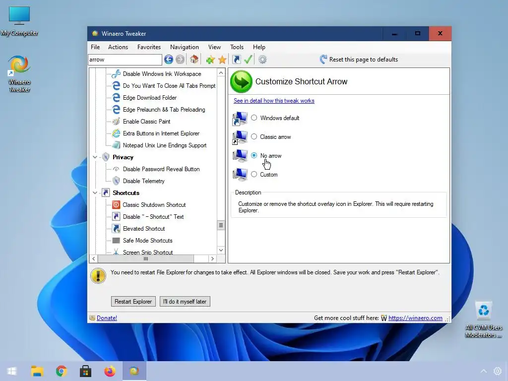Viewport: 508px width, 381px height.
Task: Click the Donate! link
Action: (x=107, y=318)
